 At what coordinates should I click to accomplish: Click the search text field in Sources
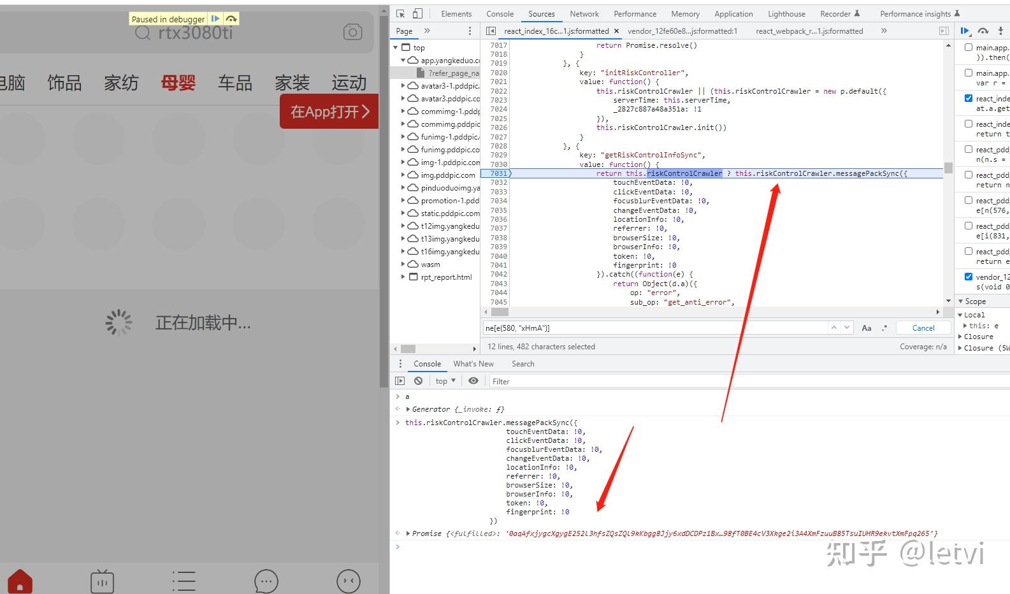pos(655,328)
